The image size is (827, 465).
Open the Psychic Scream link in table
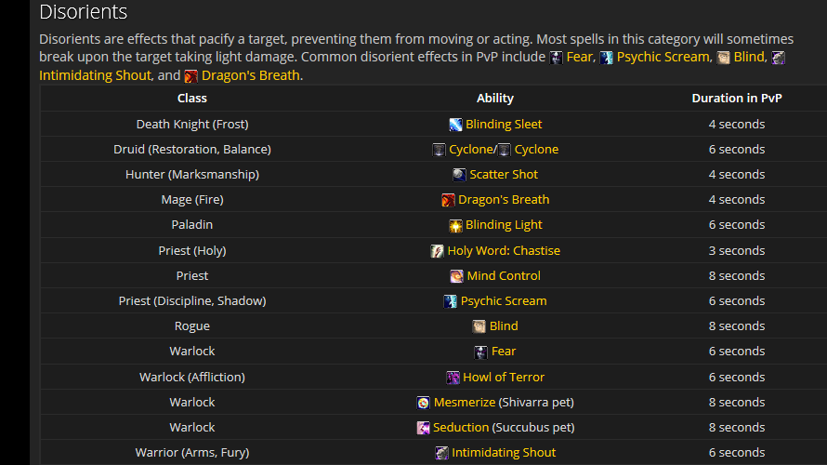(504, 301)
